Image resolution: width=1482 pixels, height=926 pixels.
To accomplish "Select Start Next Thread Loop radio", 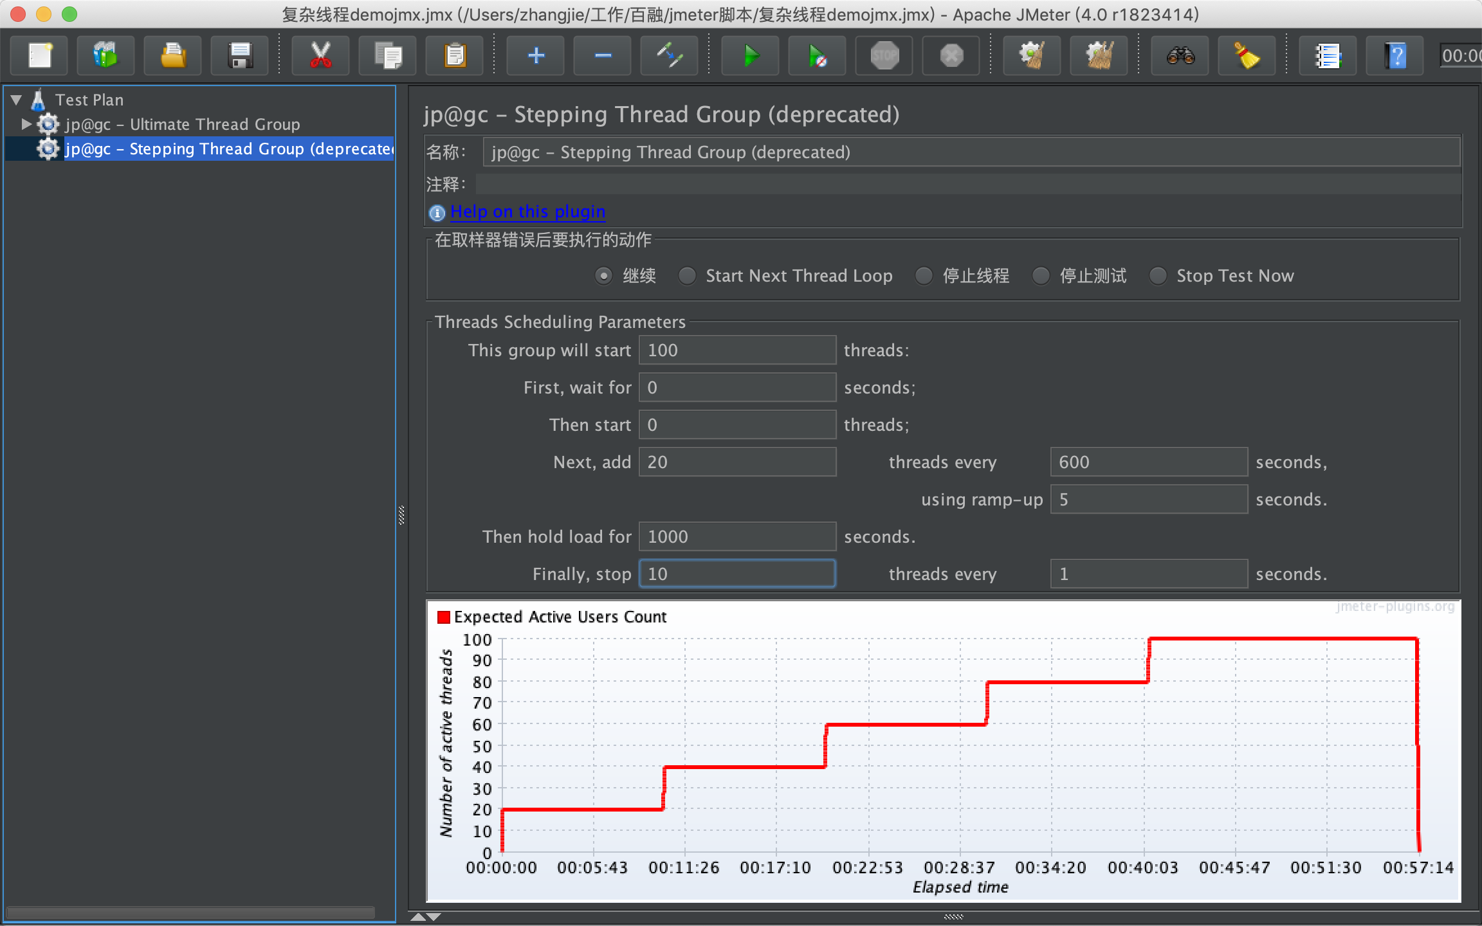I will point(688,276).
